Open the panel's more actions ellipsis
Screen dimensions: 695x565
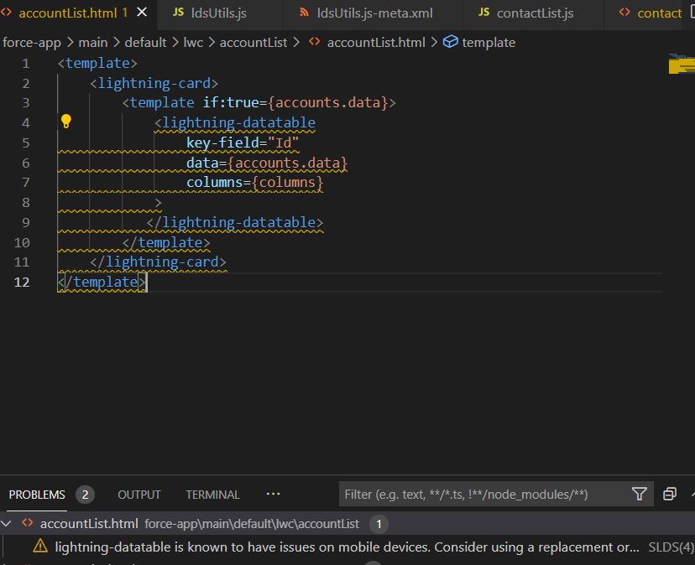(x=273, y=494)
